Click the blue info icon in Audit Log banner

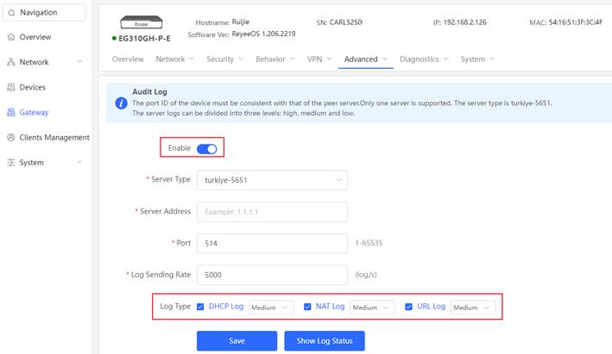[x=121, y=102]
